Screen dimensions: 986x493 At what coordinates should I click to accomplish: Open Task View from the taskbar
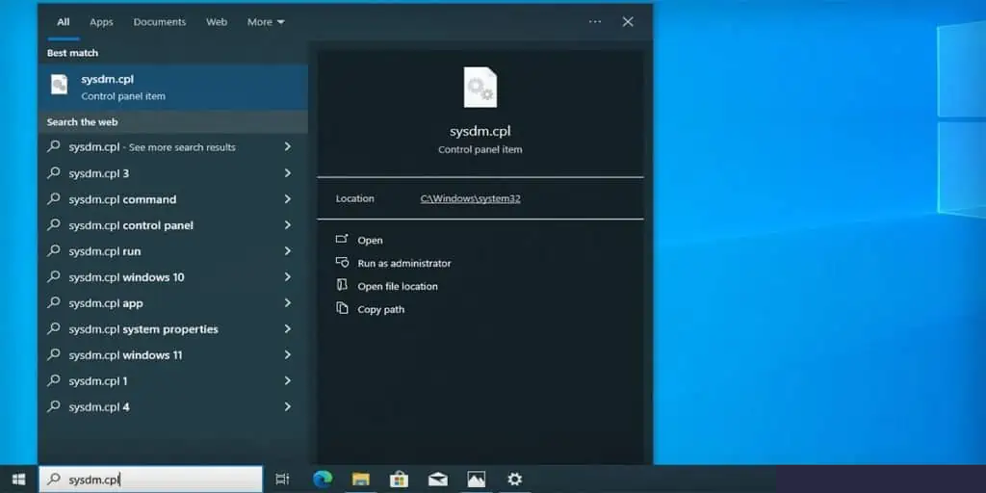tap(282, 480)
